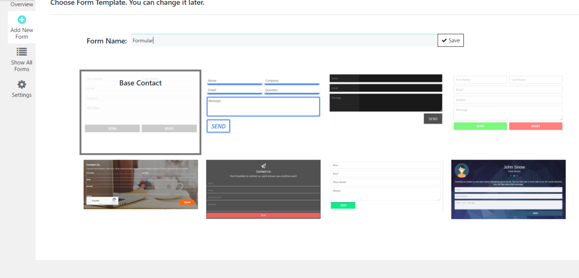The width and height of the screenshot is (579, 278).
Task: Click the Add New Form plus icon
Action: coord(22,20)
